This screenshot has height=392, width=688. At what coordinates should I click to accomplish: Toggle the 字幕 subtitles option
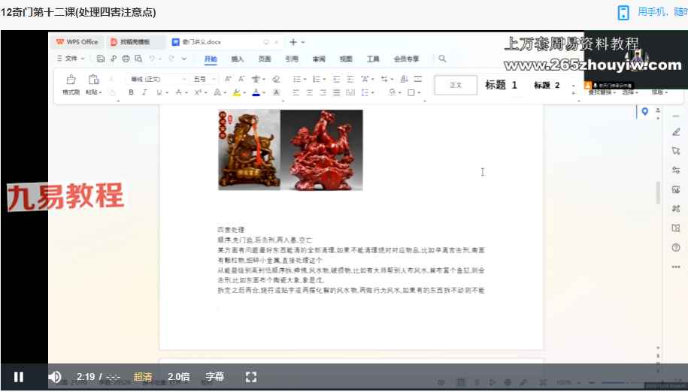[214, 377]
